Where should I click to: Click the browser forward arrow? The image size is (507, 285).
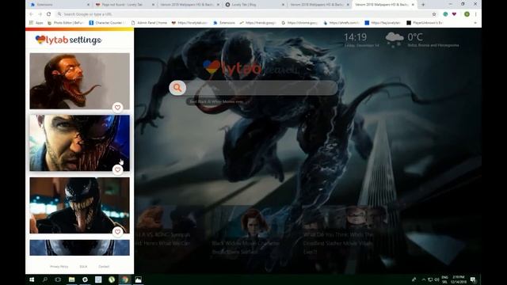click(x=40, y=14)
